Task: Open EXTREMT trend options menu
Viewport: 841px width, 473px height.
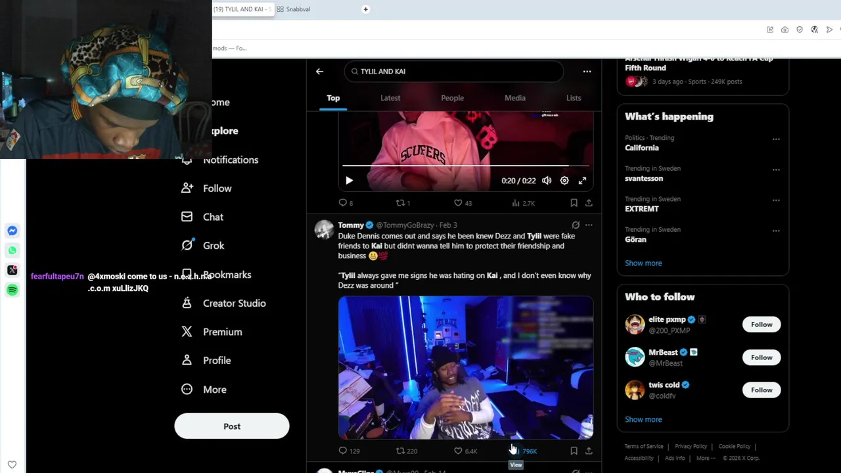Action: pos(776,200)
